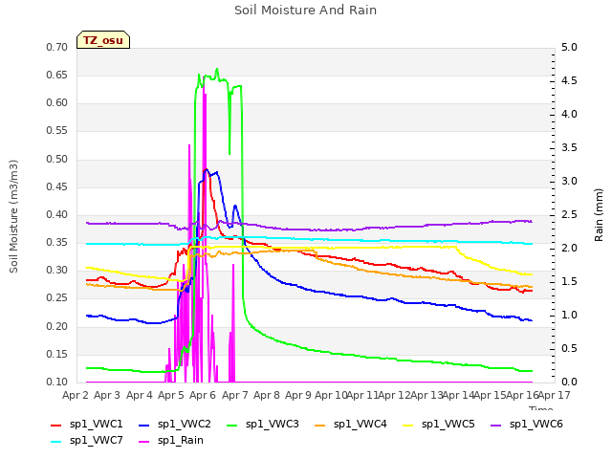Click the purple sp1_VWC6 legend swatch
The width and height of the screenshot is (612, 459).
tap(496, 425)
